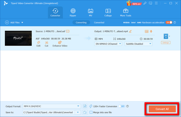The image size is (181, 117).
Task: Click the Cut scissors icon
Action: pyautogui.click(x=47, y=42)
